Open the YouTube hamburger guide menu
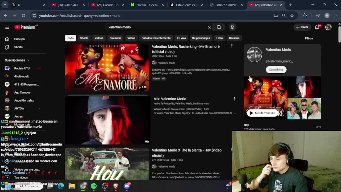The width and height of the screenshot is (341, 192). (x=7, y=27)
